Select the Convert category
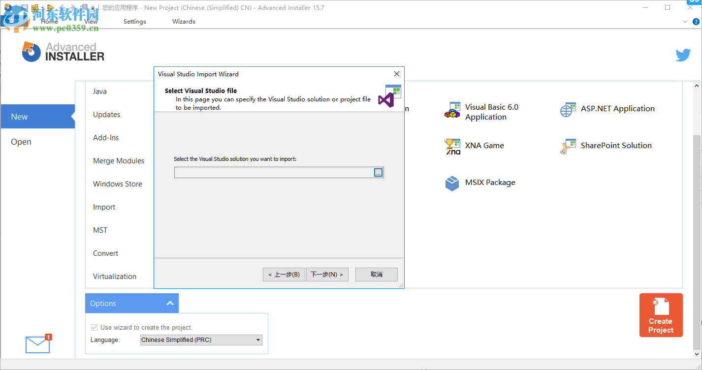The width and height of the screenshot is (702, 370). pos(106,253)
